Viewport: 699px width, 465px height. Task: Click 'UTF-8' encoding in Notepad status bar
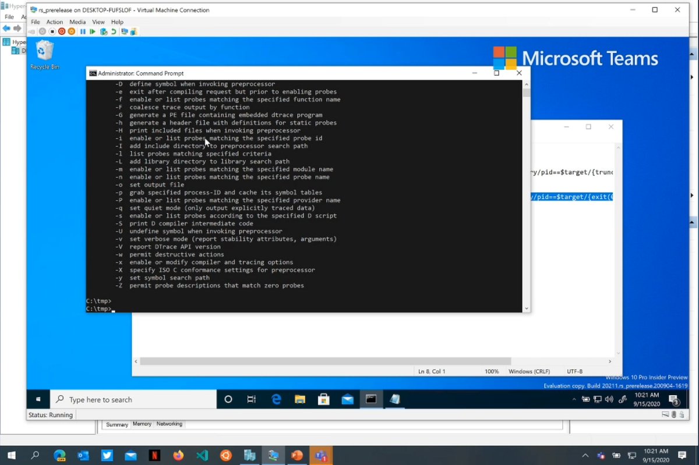coord(574,371)
